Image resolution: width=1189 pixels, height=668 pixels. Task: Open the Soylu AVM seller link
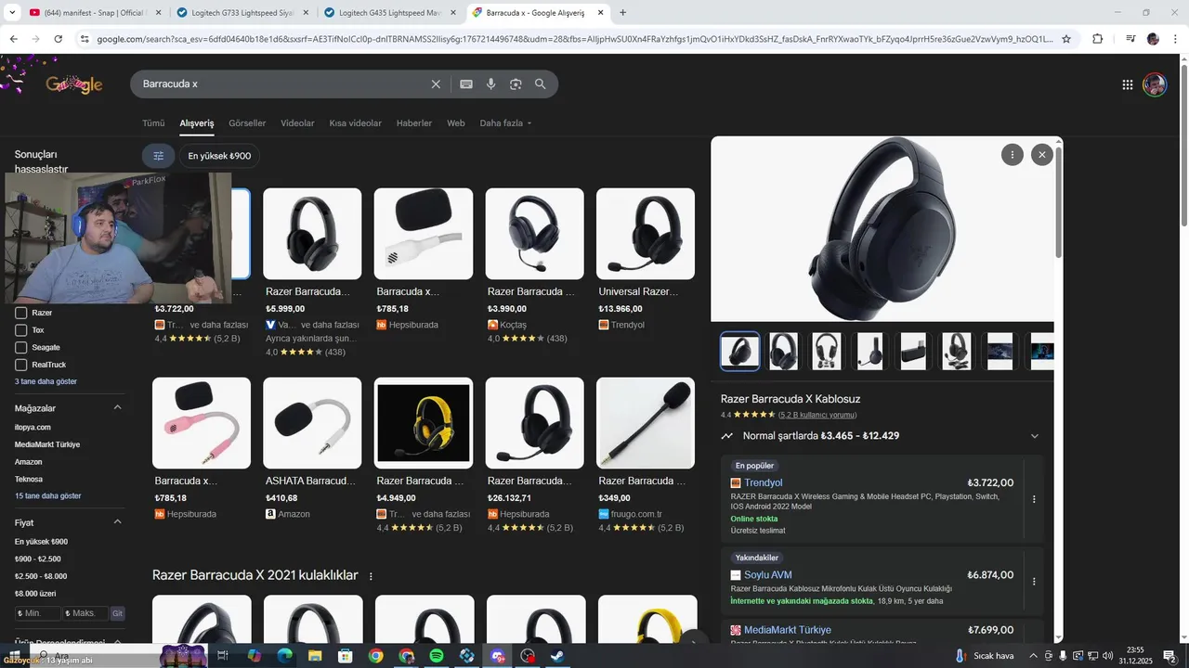tap(768, 575)
